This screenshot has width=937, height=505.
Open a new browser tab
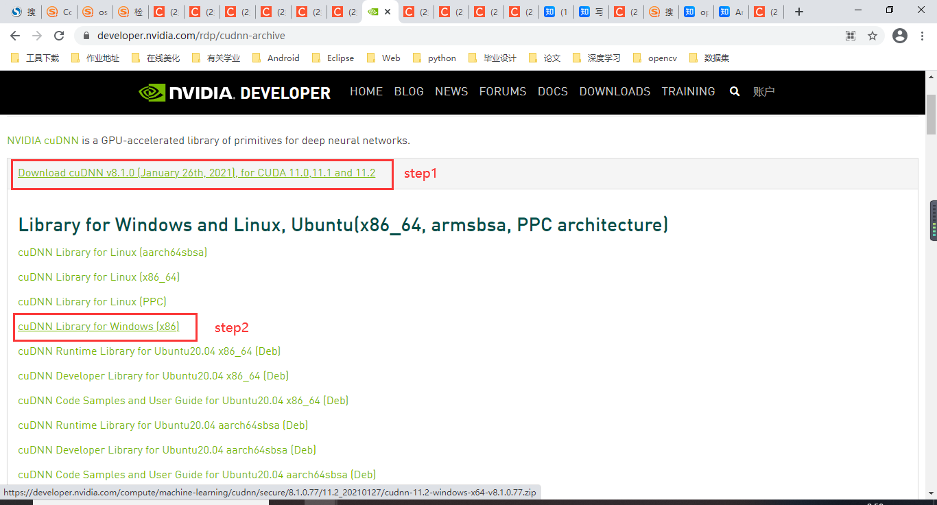tap(798, 12)
